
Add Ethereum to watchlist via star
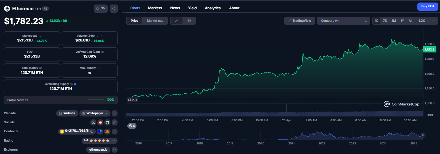(x=98, y=8)
